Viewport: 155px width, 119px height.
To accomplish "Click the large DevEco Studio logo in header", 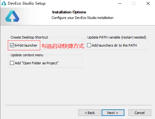I will click(12, 16).
